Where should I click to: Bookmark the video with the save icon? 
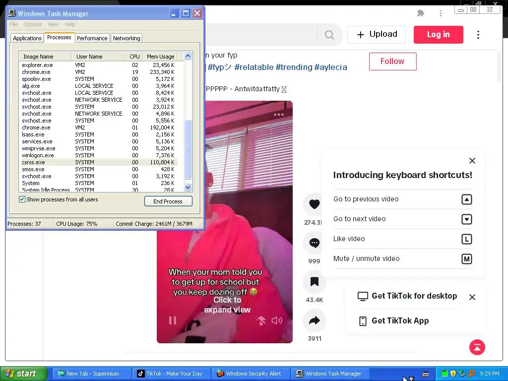click(314, 282)
